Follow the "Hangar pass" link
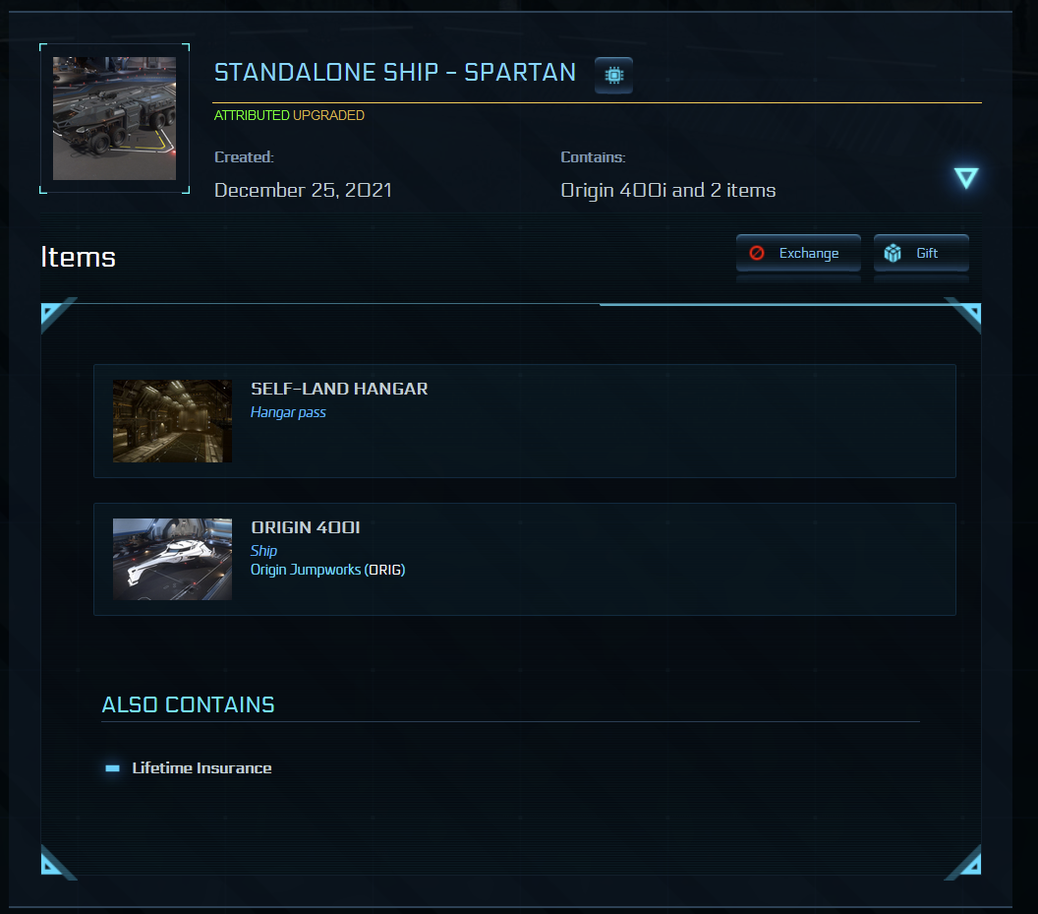The width and height of the screenshot is (1038, 914). click(288, 412)
